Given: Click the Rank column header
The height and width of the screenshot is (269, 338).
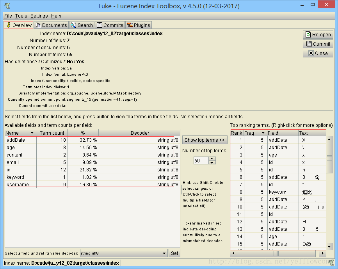Looking at the screenshot, I should [237, 133].
